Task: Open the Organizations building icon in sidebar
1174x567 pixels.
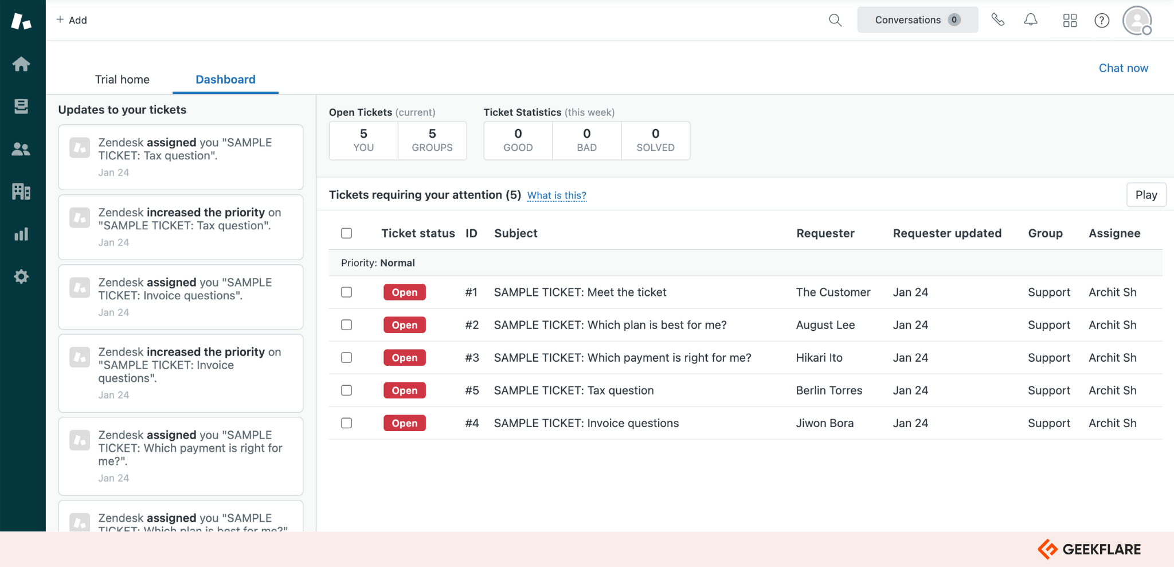Action: (x=21, y=191)
